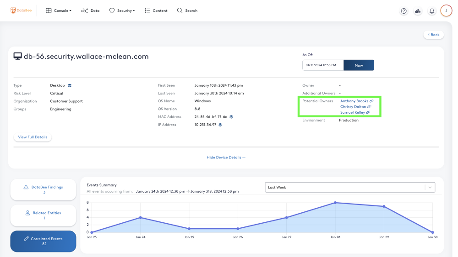
Task: Open the notifications bell
Action: [x=432, y=11]
